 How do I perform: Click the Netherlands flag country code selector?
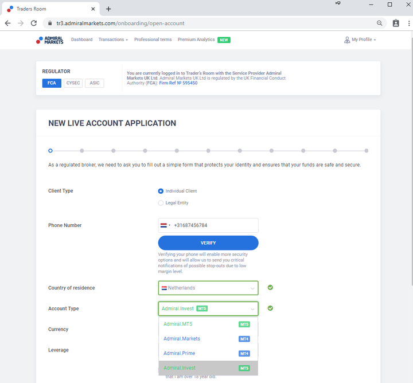165,225
